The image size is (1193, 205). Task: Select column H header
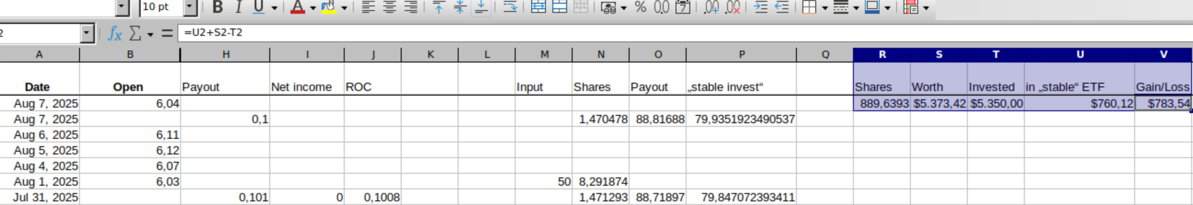coord(226,55)
